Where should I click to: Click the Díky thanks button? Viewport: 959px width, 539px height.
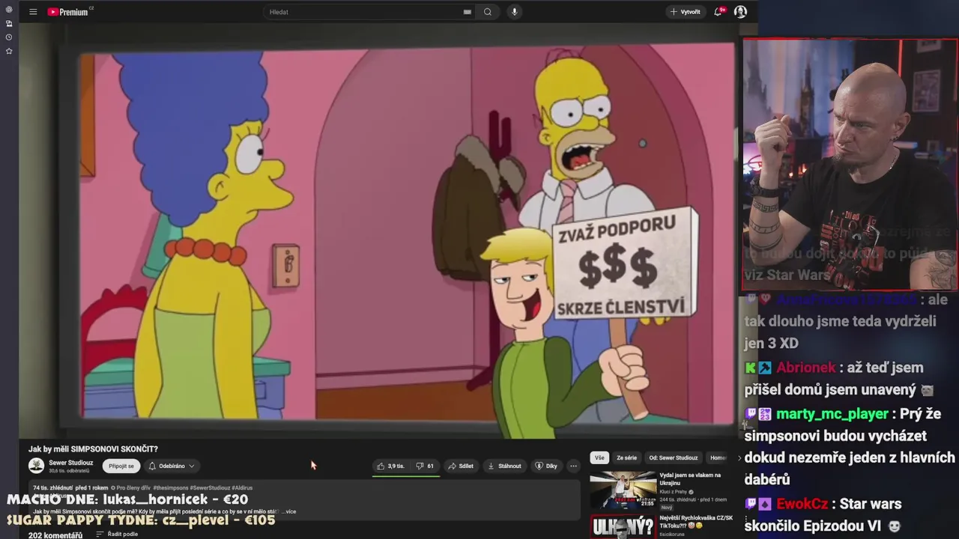(x=545, y=466)
